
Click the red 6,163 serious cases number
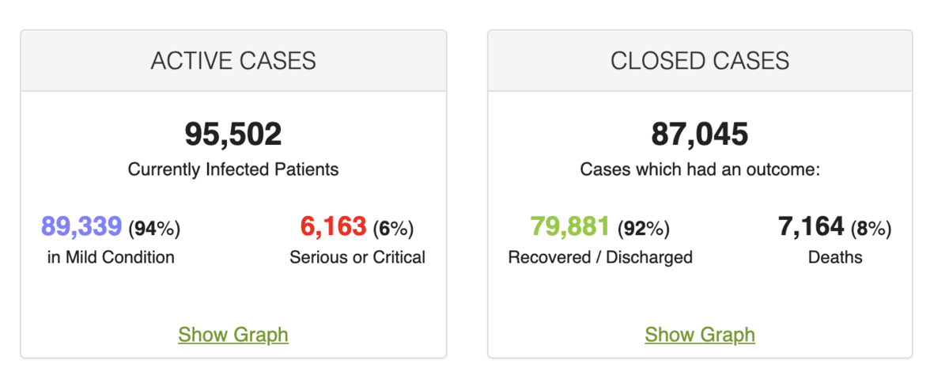(x=333, y=228)
